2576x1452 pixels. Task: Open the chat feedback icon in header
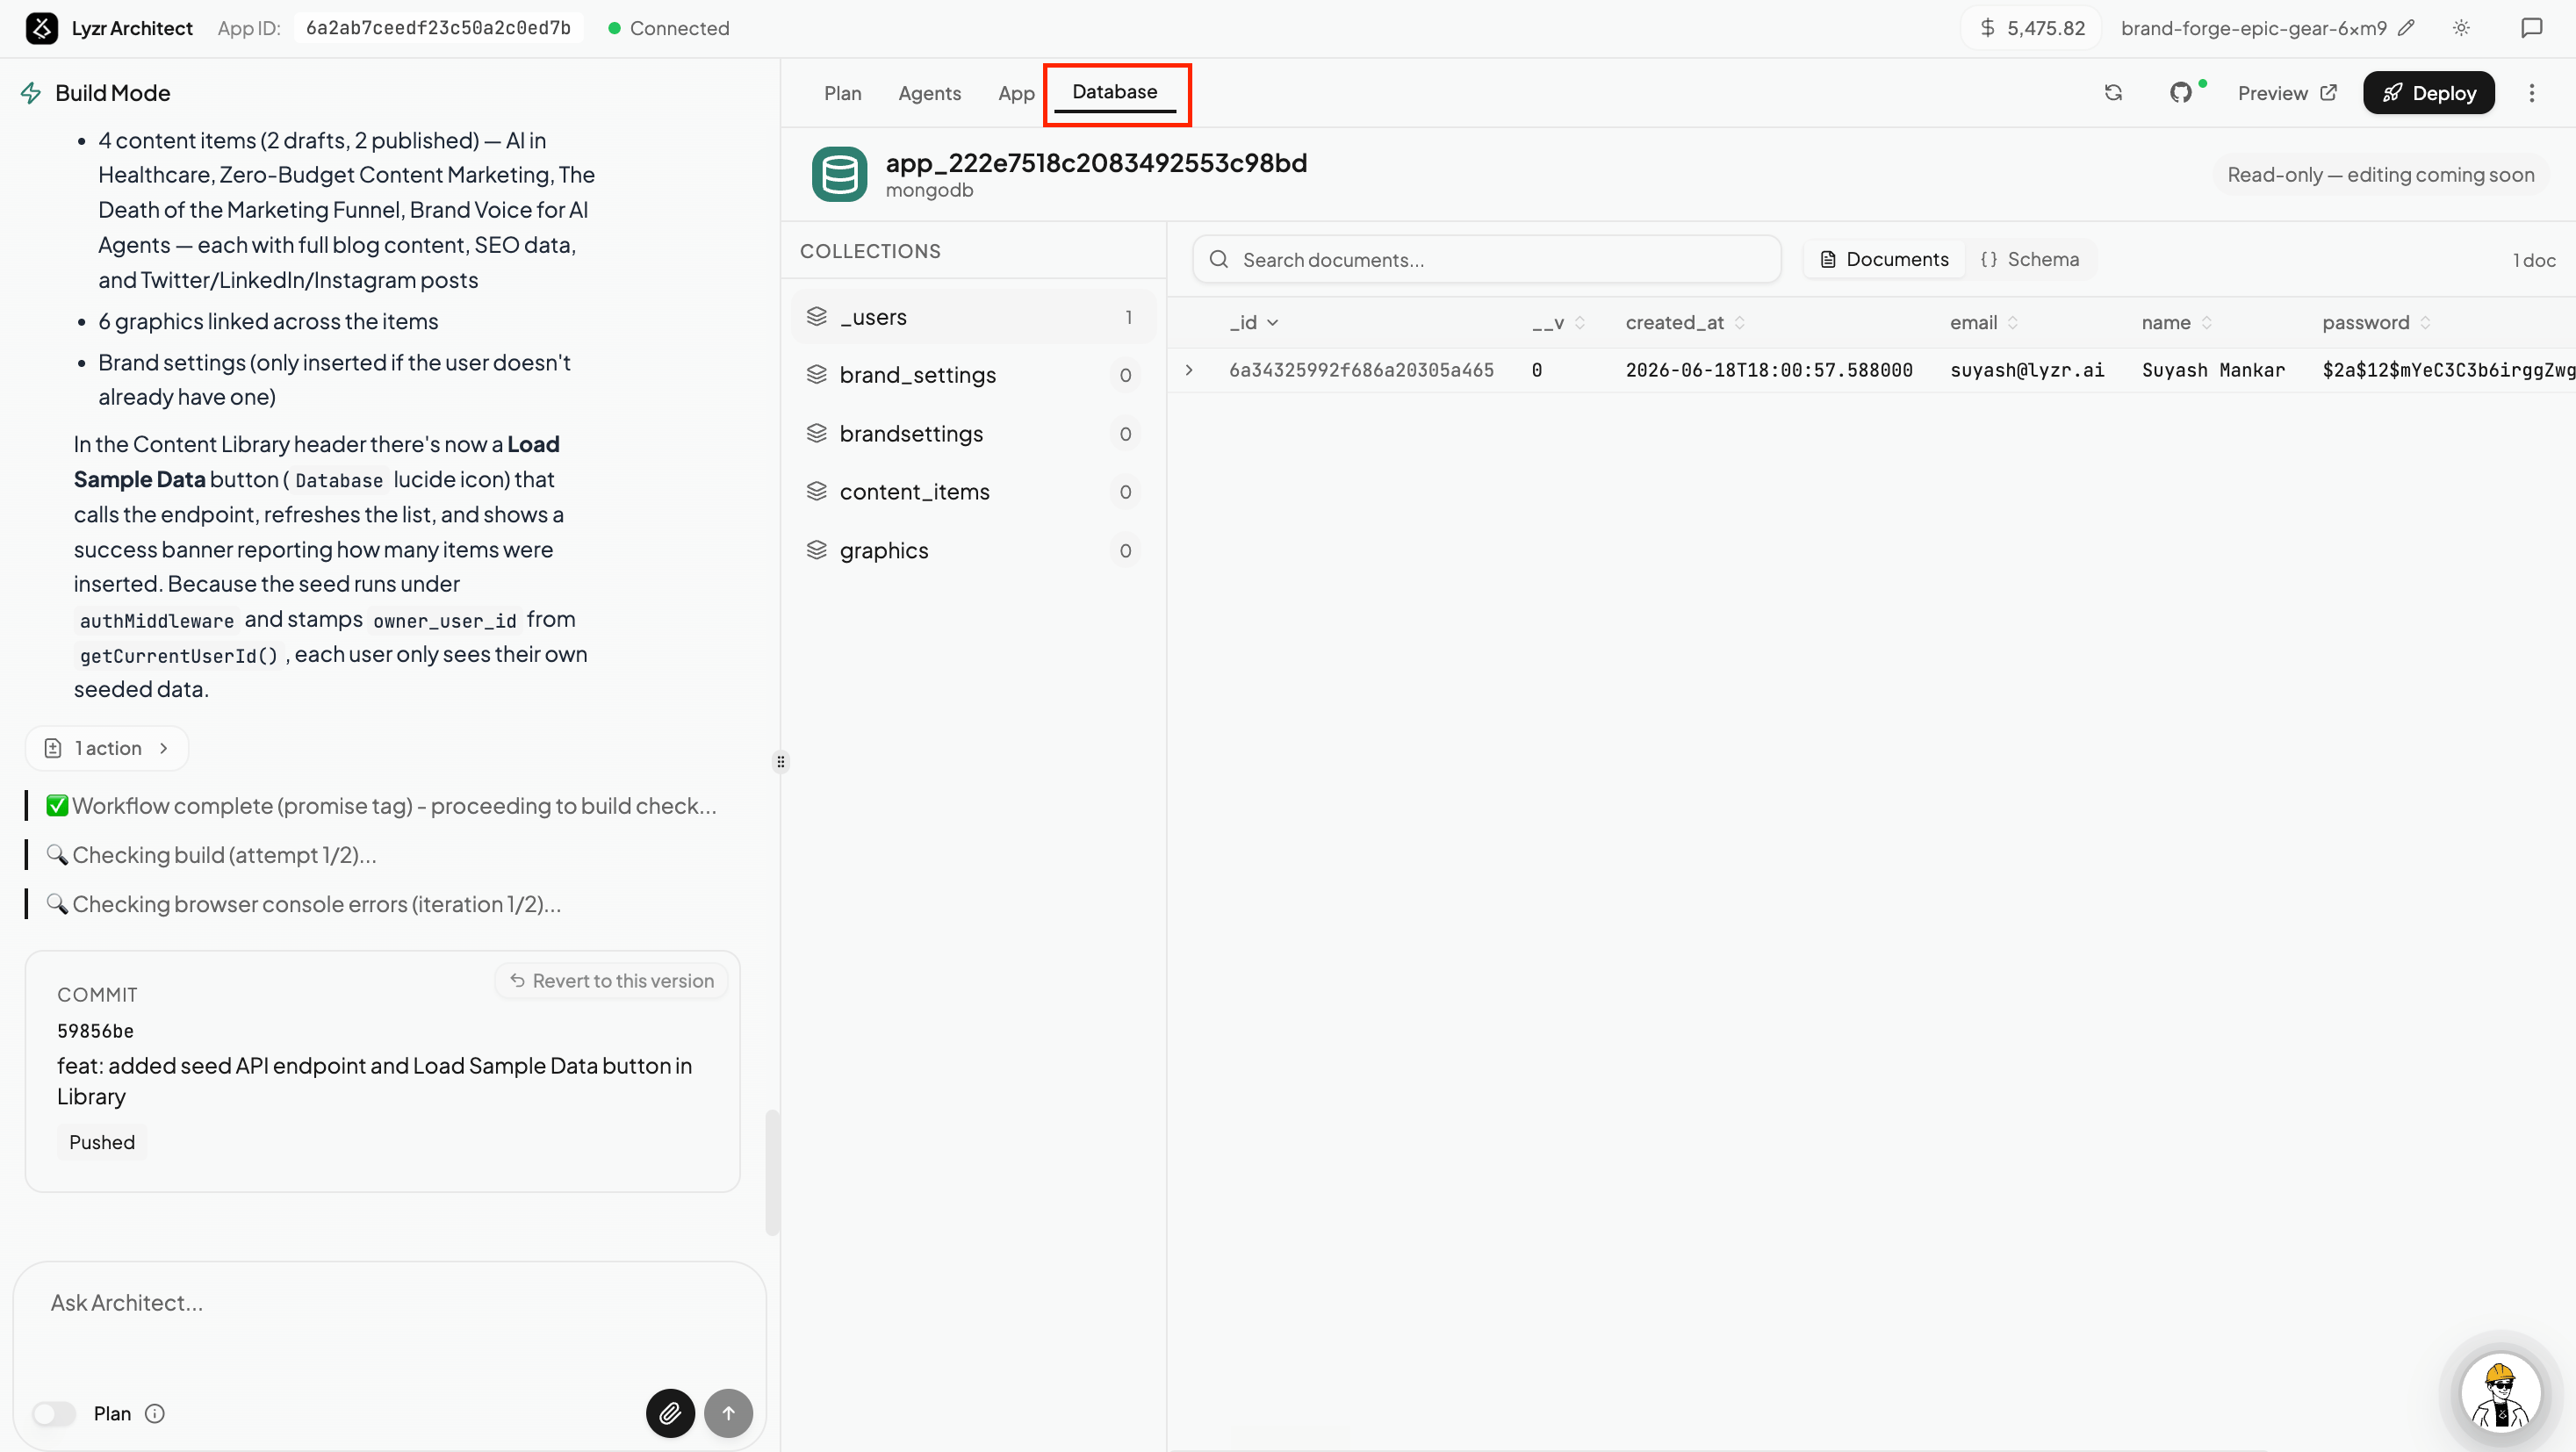click(x=2531, y=28)
